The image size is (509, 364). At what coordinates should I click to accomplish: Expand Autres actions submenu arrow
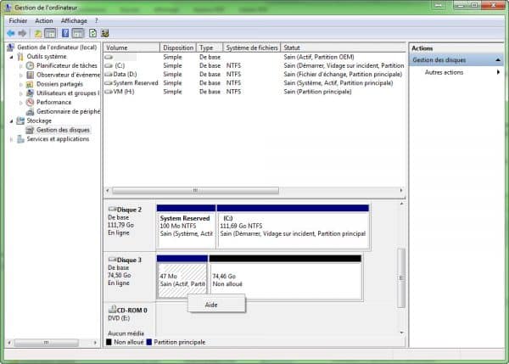(x=498, y=73)
